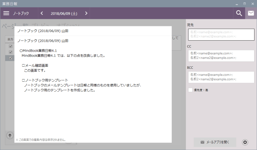
Task: Minimize the 業務日報 window
Action: point(237,4)
